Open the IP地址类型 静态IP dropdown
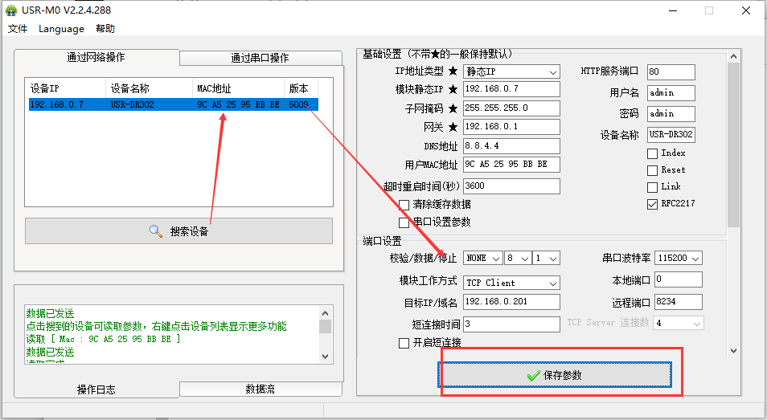 click(511, 71)
